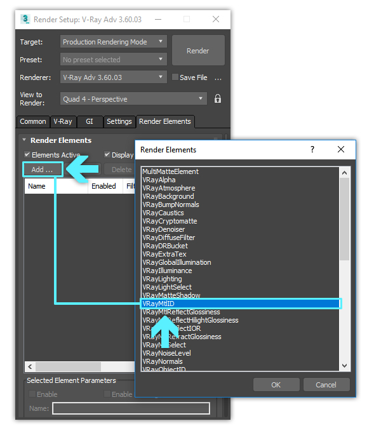
Task: Tick the left Enable checkbox in Selected Element Parameters
Action: click(x=32, y=394)
